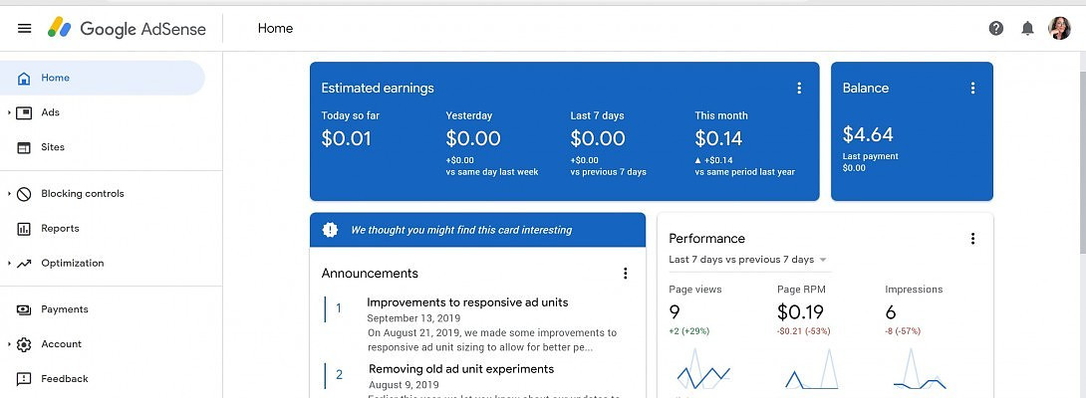Expand the Ads section in sidebar
Screen dimensions: 1086x398
[x=10, y=112]
